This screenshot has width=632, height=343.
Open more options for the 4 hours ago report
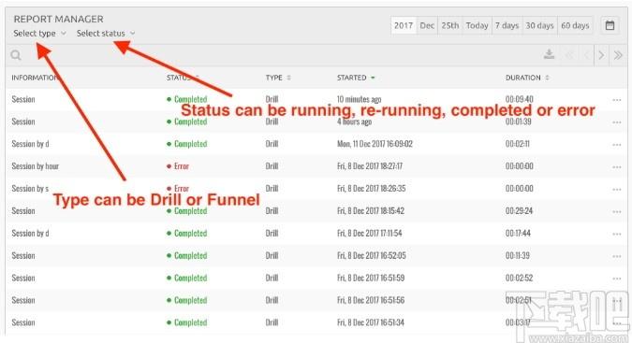617,122
